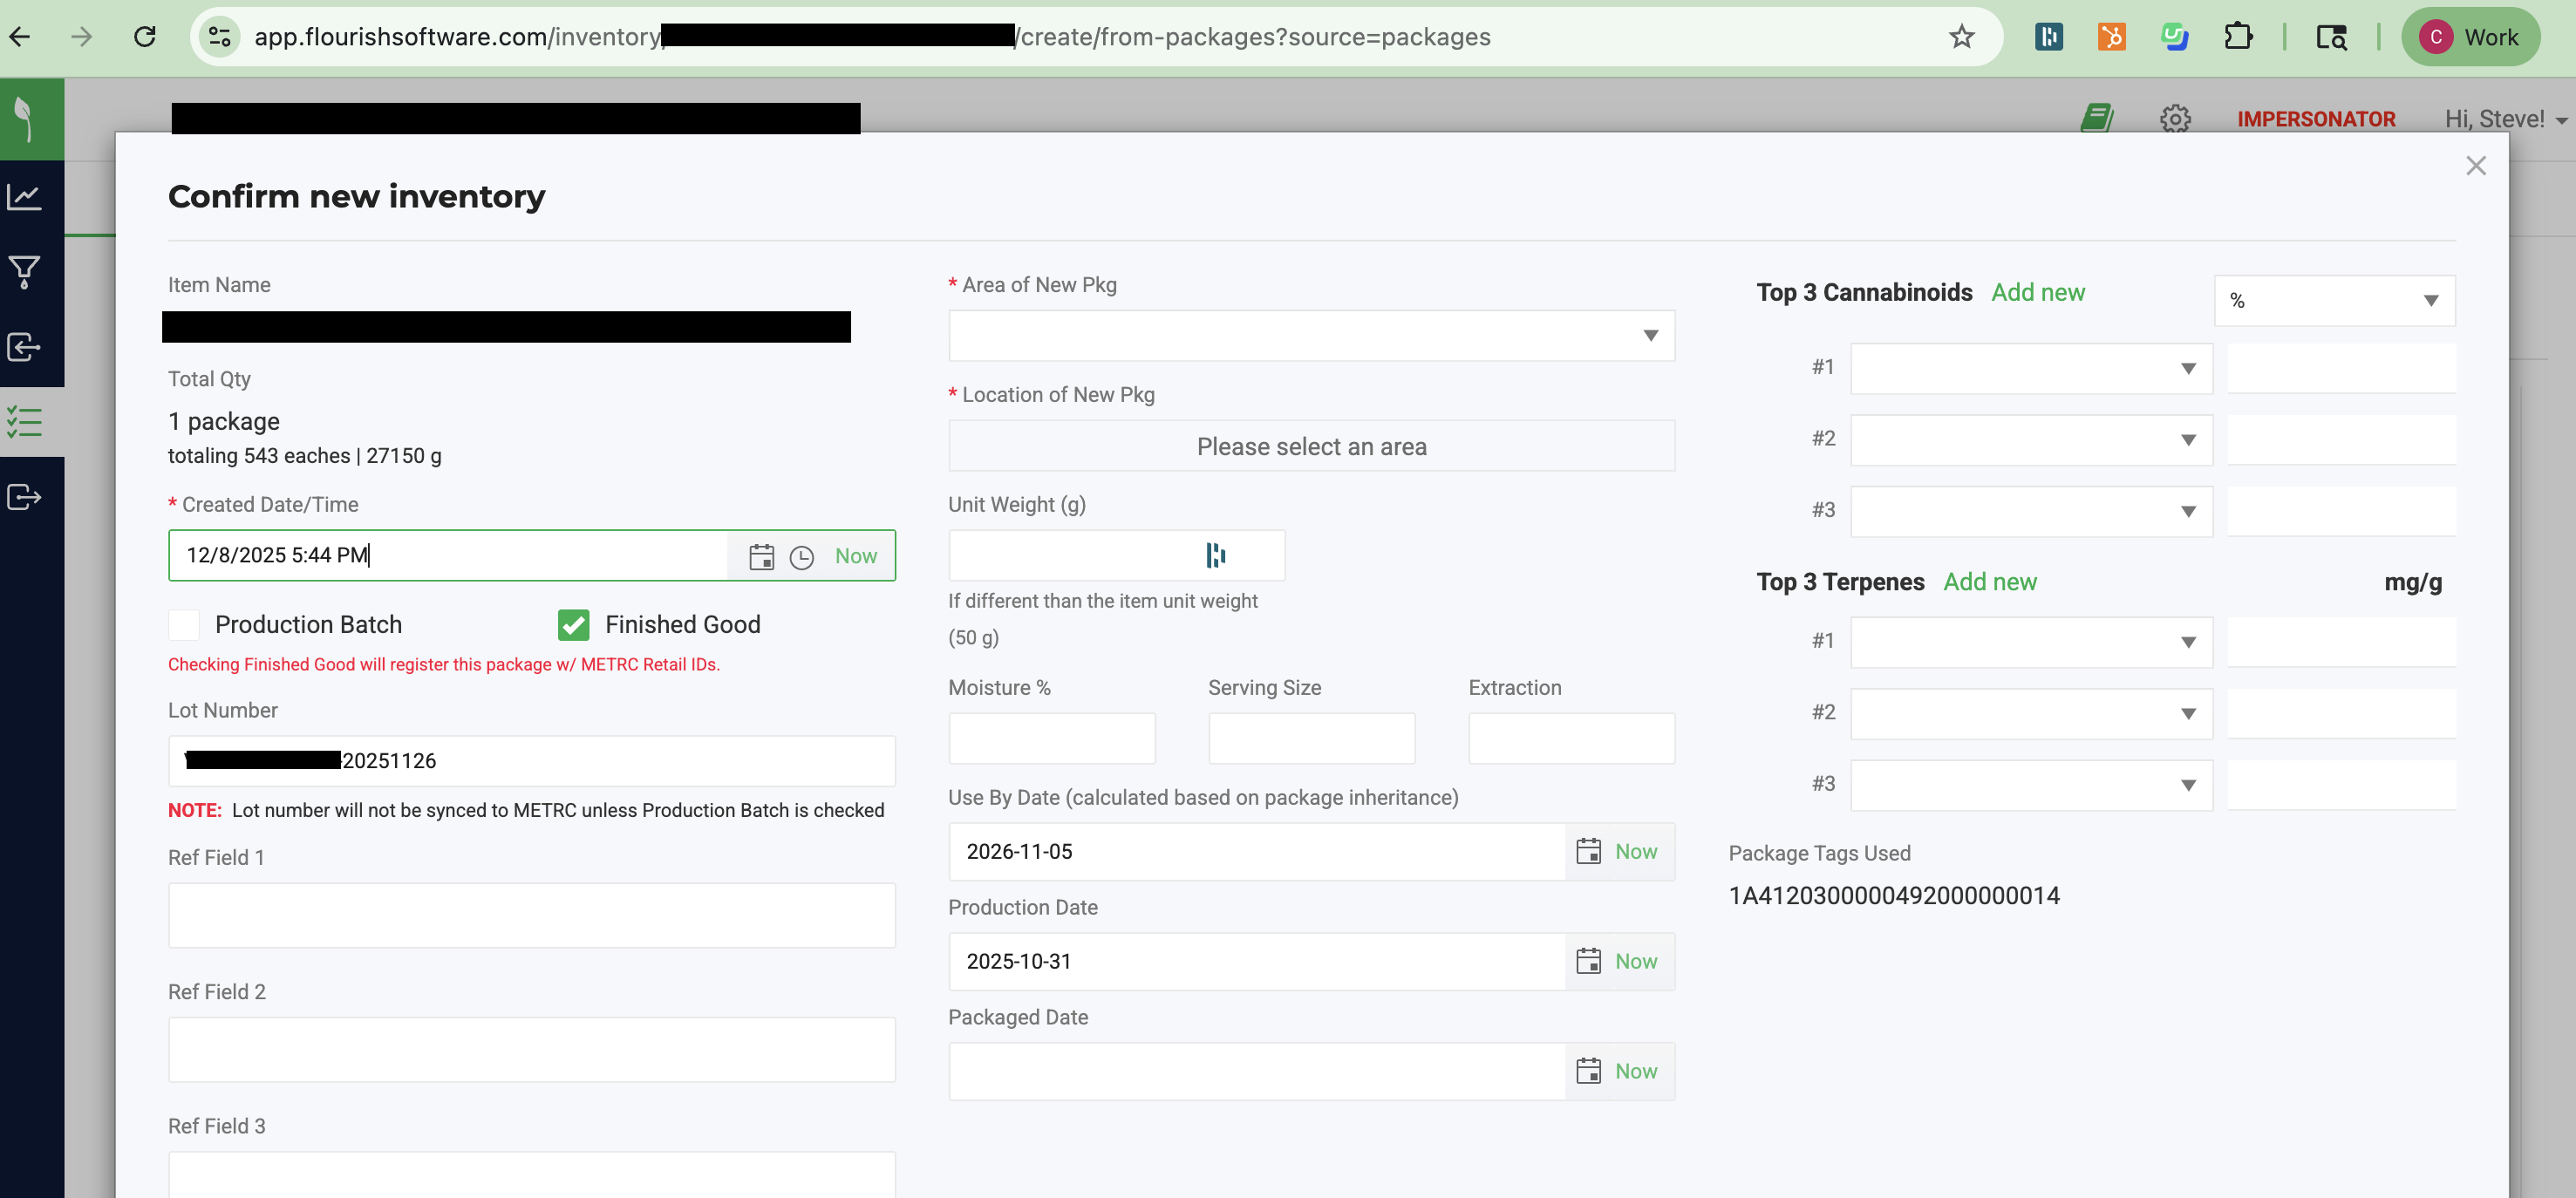Open the analytics chart sidebar icon

pos(24,197)
